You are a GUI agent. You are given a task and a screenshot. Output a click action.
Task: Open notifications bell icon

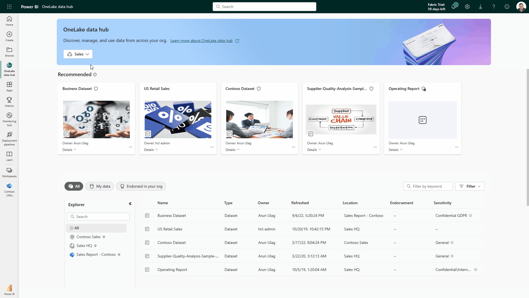[454, 7]
